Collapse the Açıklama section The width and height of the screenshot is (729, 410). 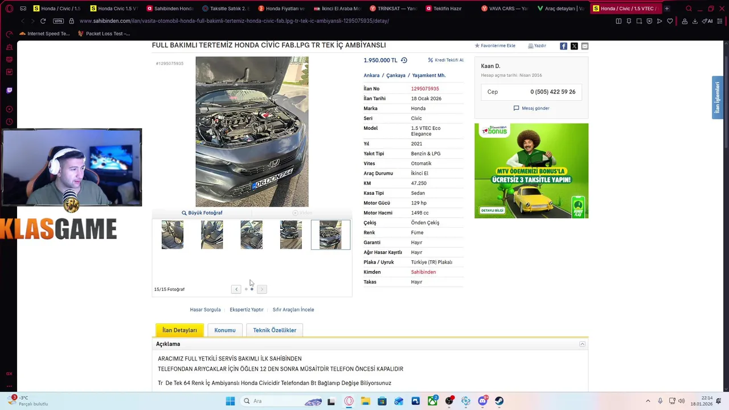point(582,344)
